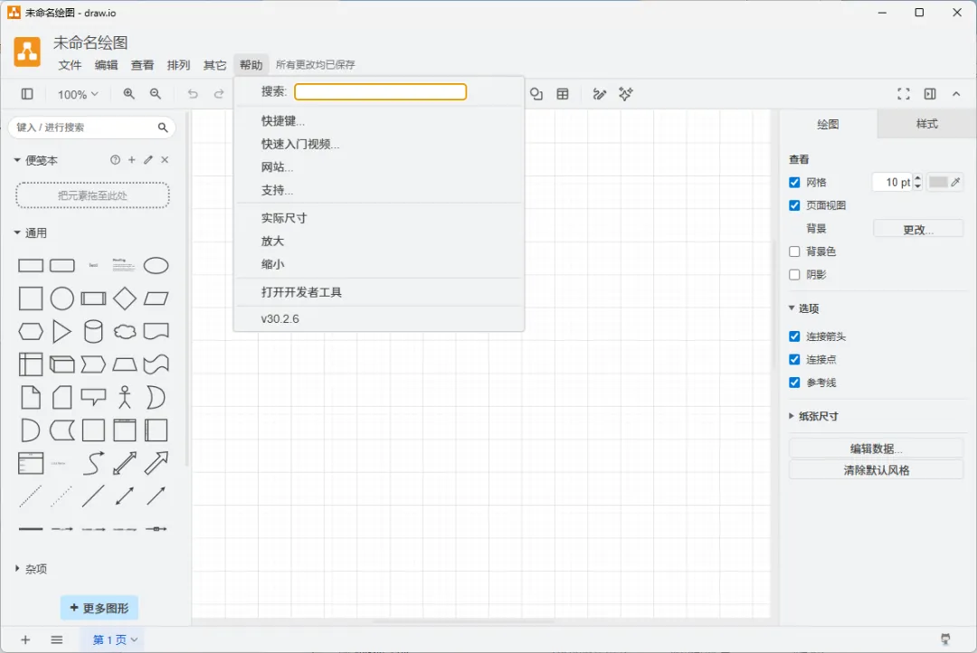
Task: Enable the 背景色 checkbox
Action: point(794,251)
